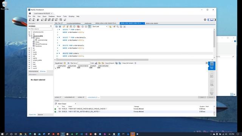Viewport: 242px width, 136px height.
Task: Create a new SQL tab icon
Action: click(x=30, y=20)
